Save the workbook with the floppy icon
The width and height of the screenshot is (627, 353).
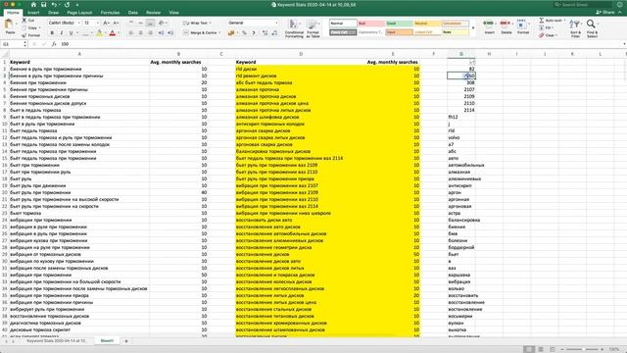[44, 4]
